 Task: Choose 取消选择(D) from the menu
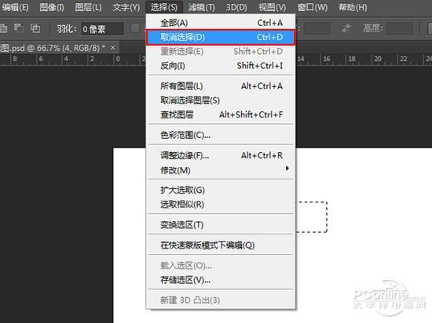(x=221, y=37)
